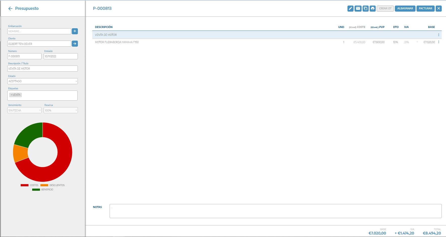Image resolution: width=446 pixels, height=237 pixels.
Task: Send the budget via the envelope icon
Action: pyautogui.click(x=358, y=8)
